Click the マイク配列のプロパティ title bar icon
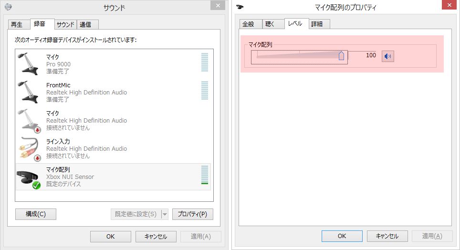The image size is (460, 250). pos(240,7)
